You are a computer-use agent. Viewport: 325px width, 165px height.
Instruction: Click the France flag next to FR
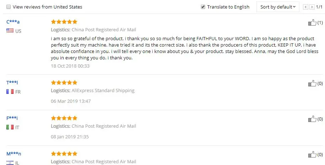pos(10,92)
